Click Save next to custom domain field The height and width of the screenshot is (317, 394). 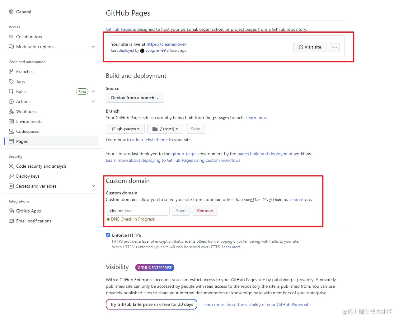click(x=181, y=211)
